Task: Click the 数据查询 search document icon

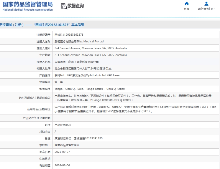Action: (64, 6)
